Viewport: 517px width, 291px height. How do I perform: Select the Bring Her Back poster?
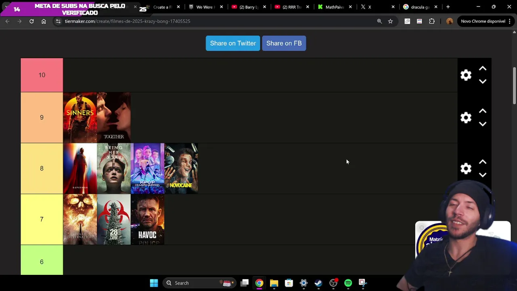click(114, 169)
